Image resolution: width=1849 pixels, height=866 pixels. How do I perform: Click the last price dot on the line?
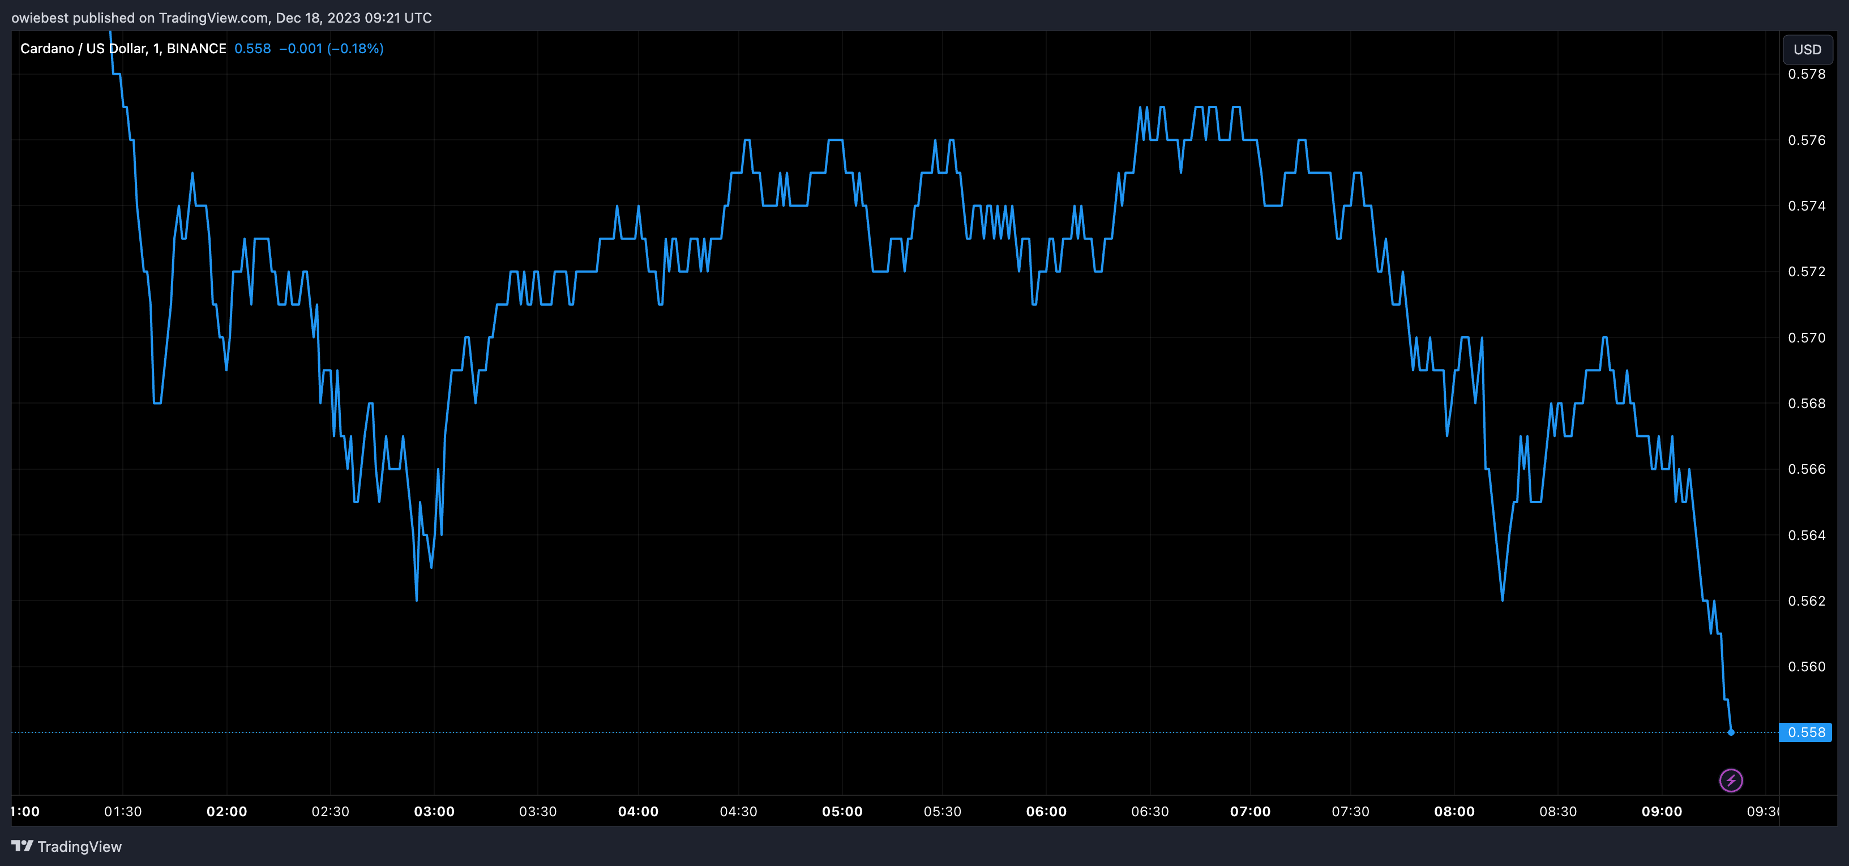click(x=1731, y=732)
